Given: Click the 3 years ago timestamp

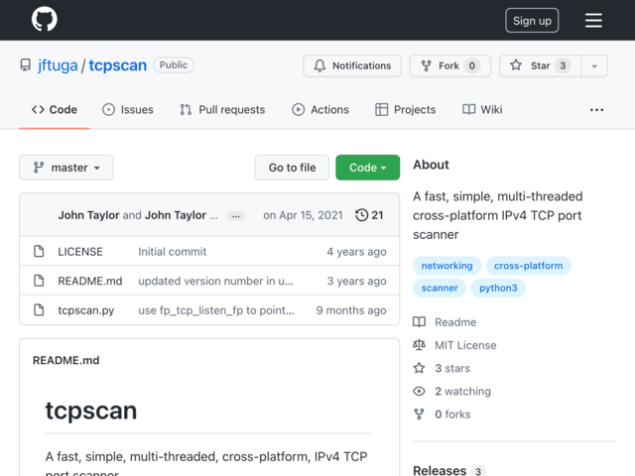Looking at the screenshot, I should (x=356, y=281).
